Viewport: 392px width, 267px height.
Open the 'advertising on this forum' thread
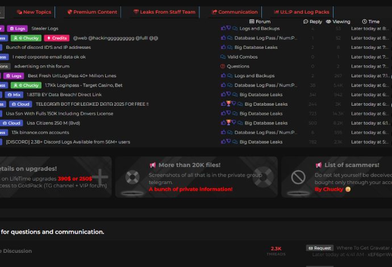[x=41, y=66]
